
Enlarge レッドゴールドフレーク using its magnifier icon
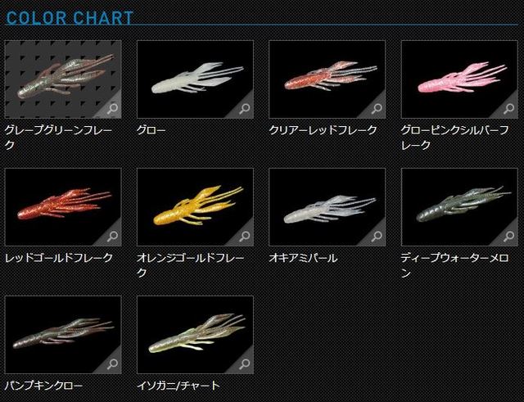[113, 237]
